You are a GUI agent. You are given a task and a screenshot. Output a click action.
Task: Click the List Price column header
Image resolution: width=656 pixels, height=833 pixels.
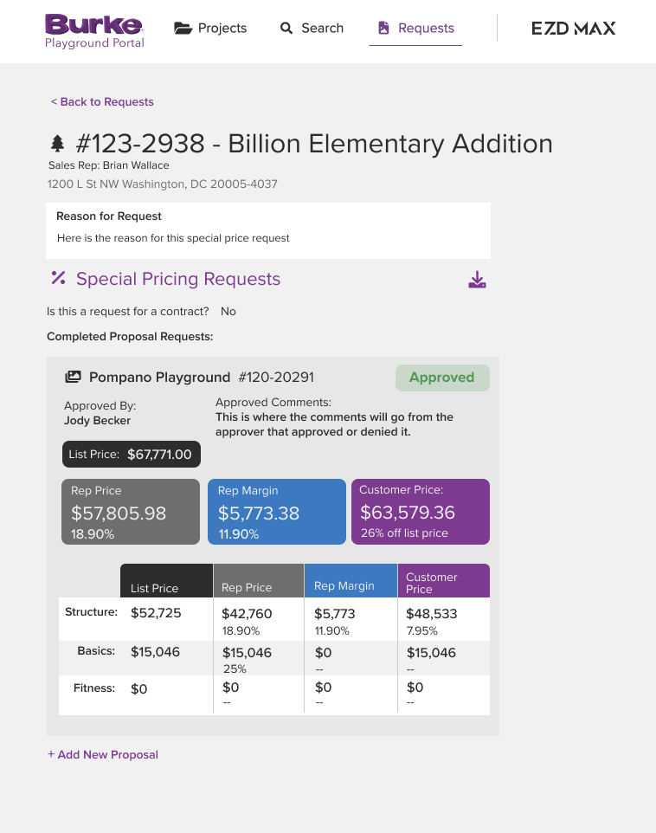(166, 581)
